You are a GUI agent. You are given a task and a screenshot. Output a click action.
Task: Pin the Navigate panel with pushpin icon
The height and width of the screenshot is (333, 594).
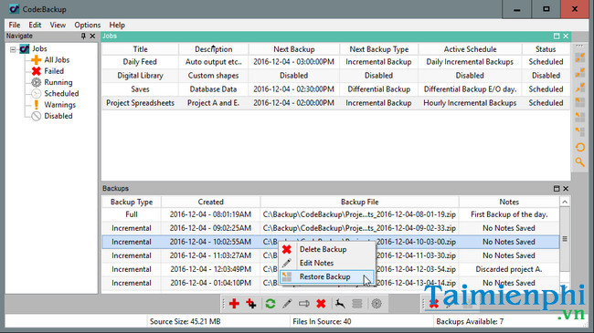[x=83, y=36]
